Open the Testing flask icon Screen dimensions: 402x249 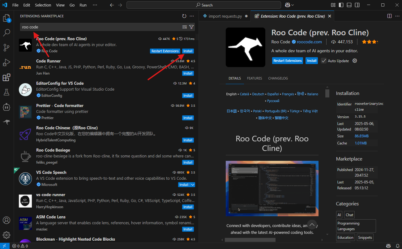[6, 92]
